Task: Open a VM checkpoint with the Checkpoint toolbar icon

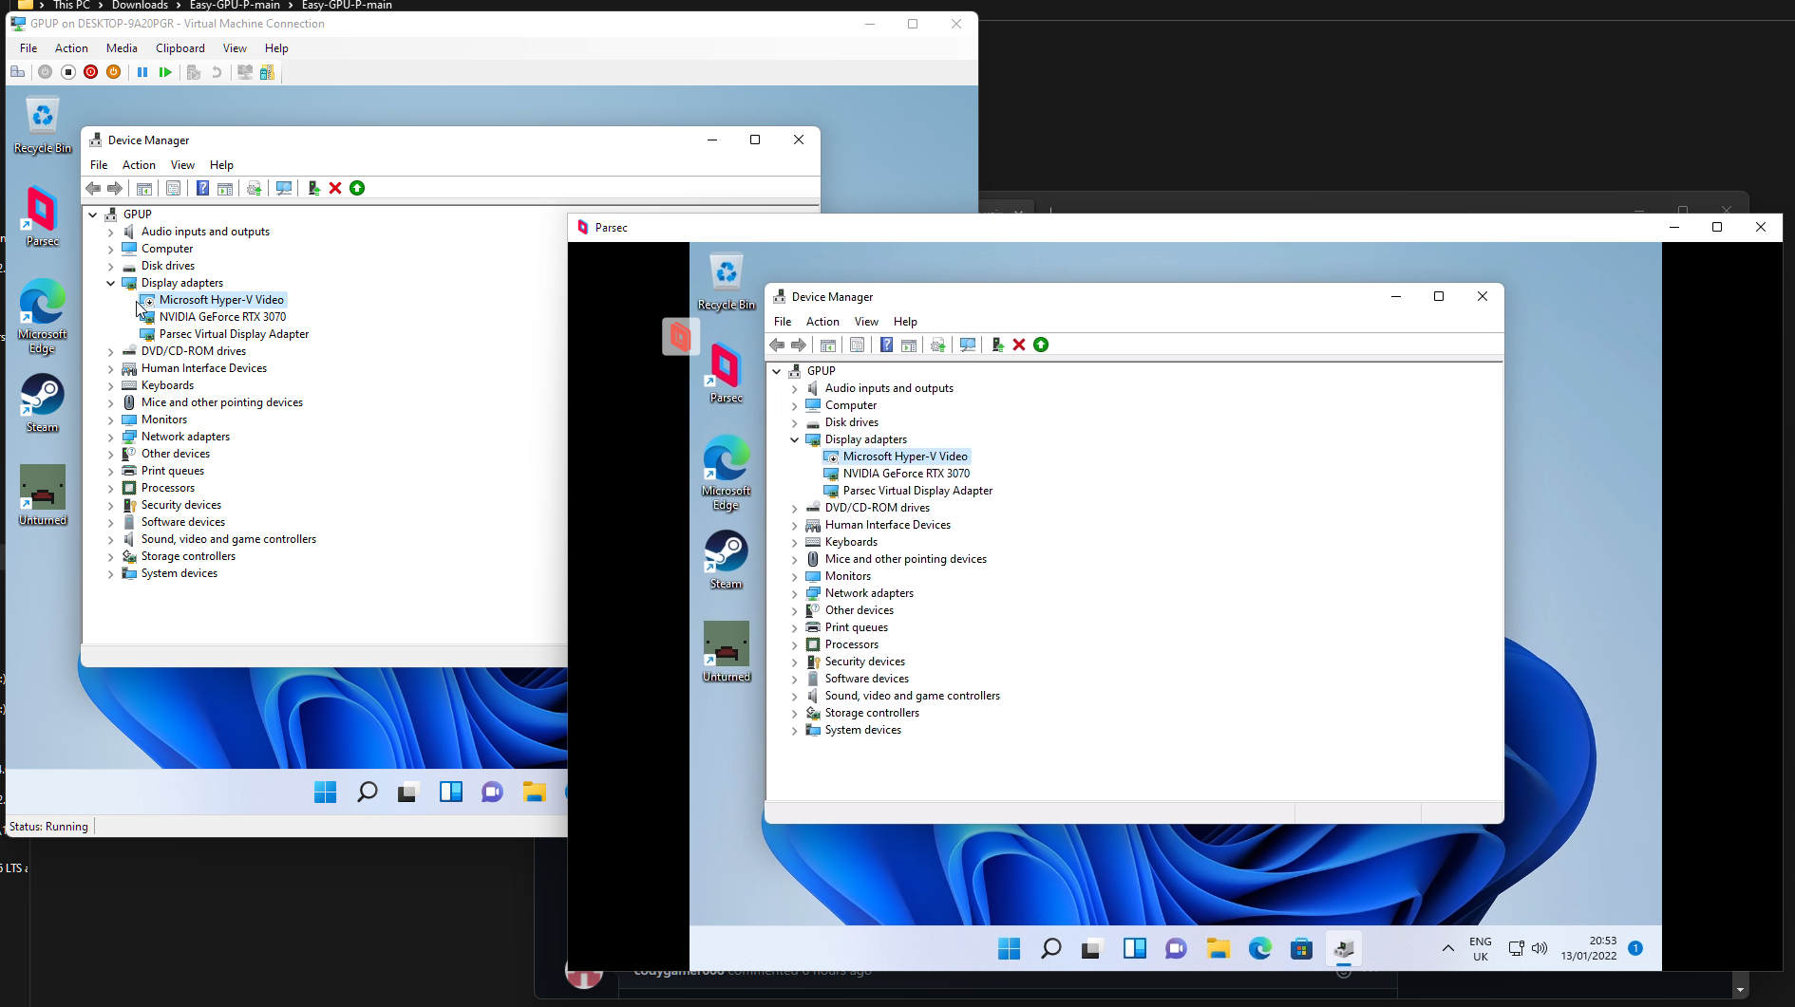Action: [193, 72]
